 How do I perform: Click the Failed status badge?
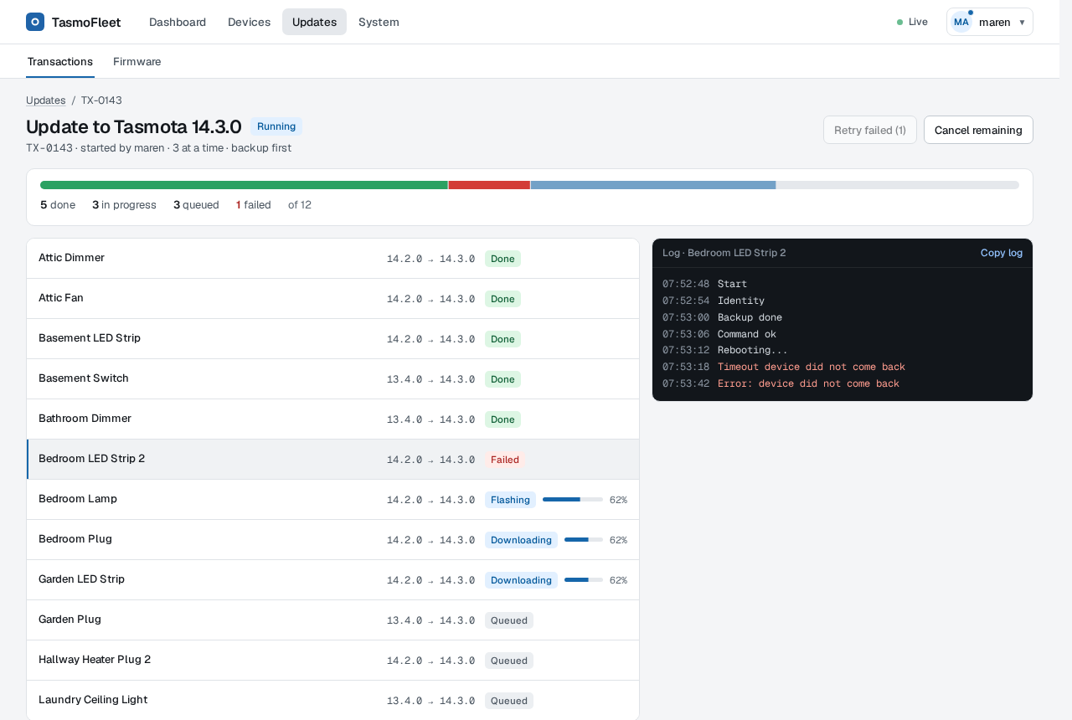point(505,460)
